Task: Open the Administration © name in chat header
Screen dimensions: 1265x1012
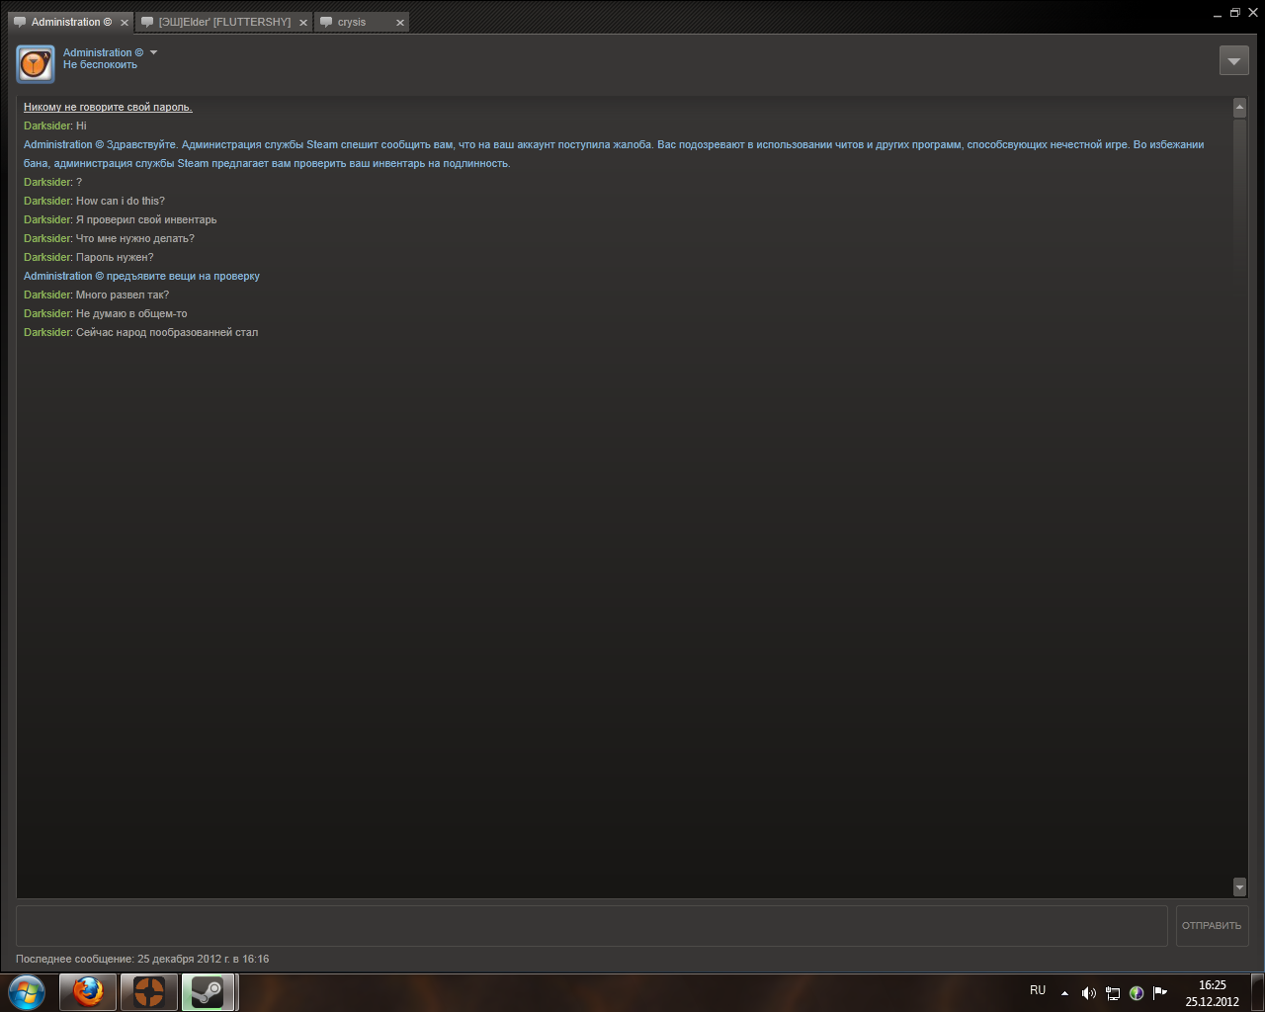Action: pyautogui.click(x=103, y=52)
